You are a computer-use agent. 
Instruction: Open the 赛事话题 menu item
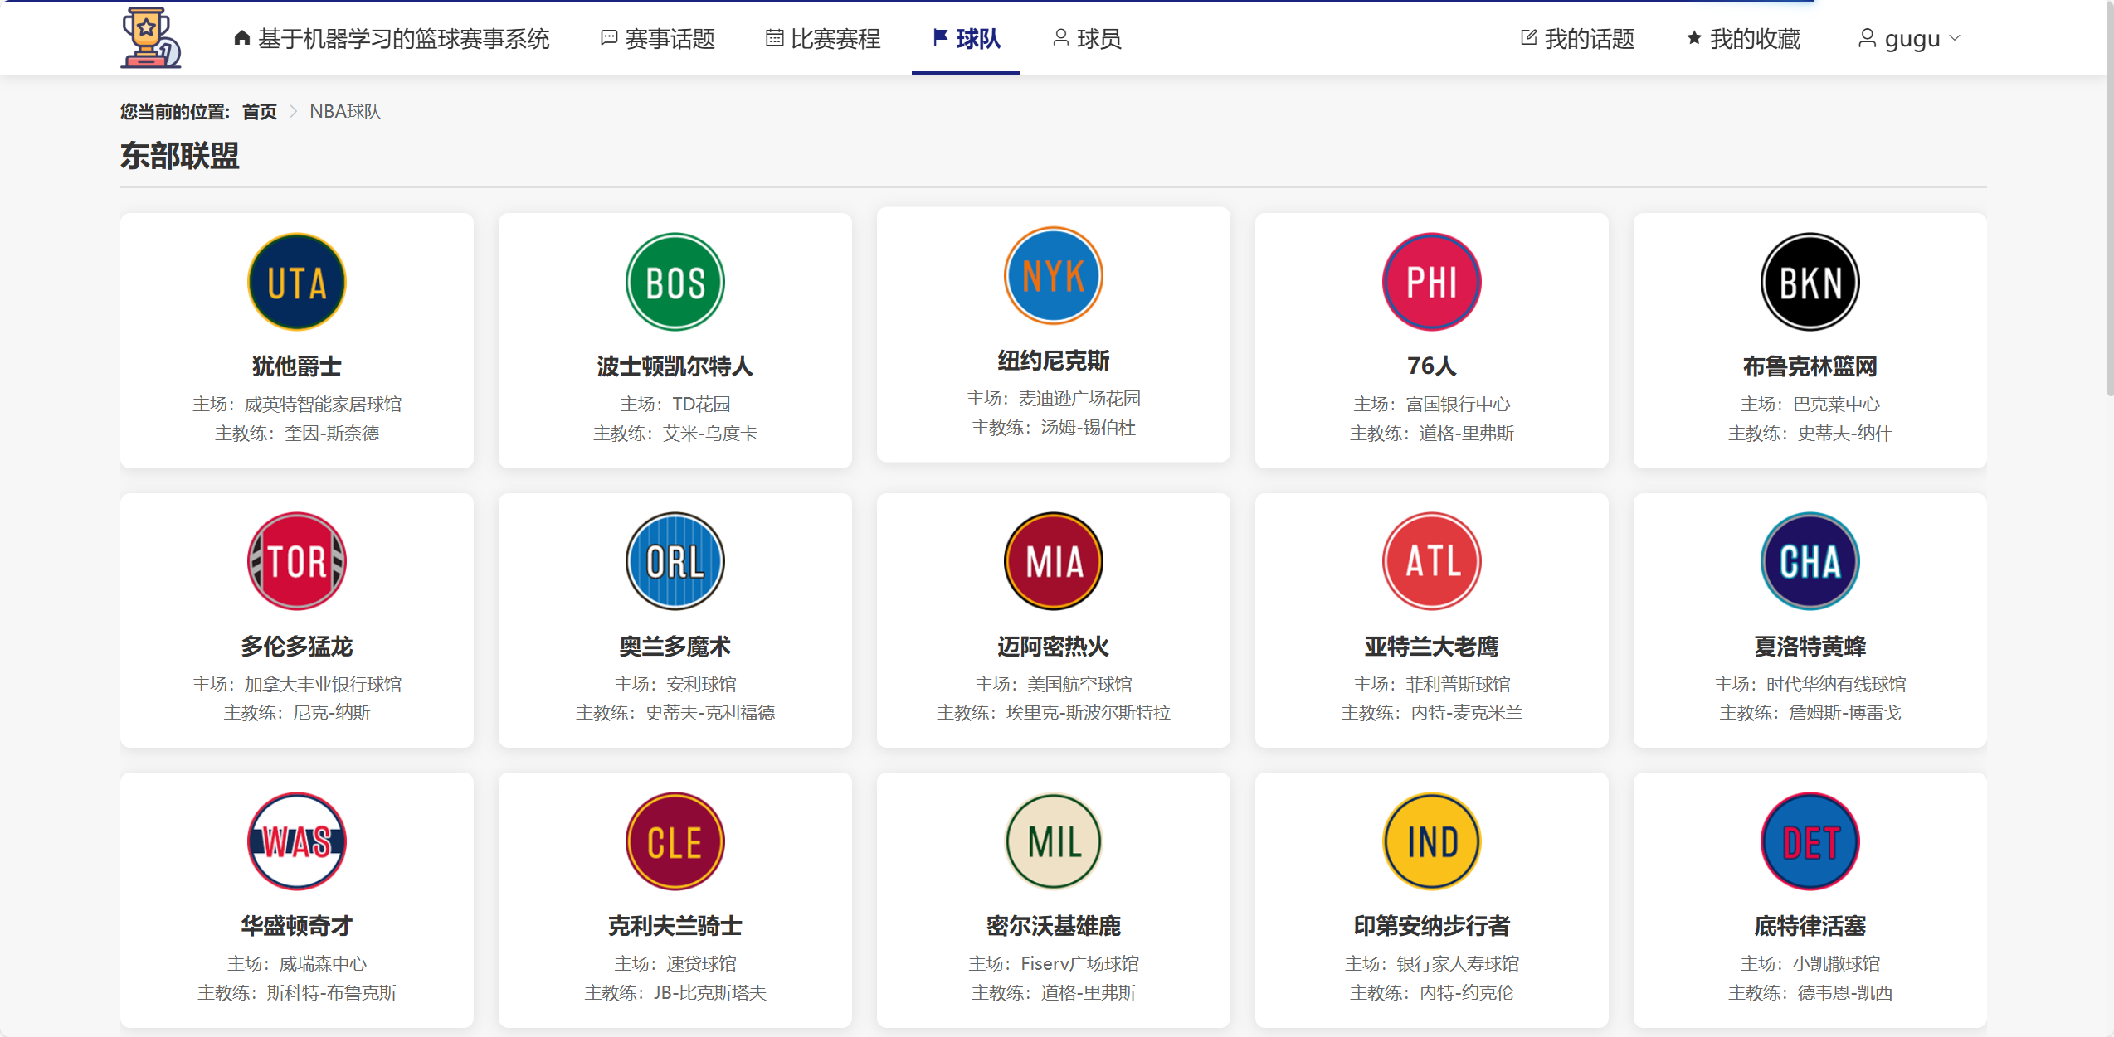click(658, 38)
